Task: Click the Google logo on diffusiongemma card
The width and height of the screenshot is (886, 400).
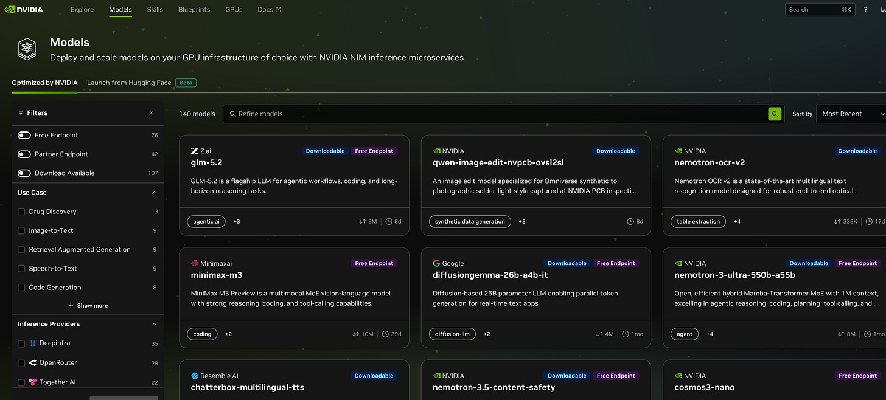Action: (x=436, y=263)
